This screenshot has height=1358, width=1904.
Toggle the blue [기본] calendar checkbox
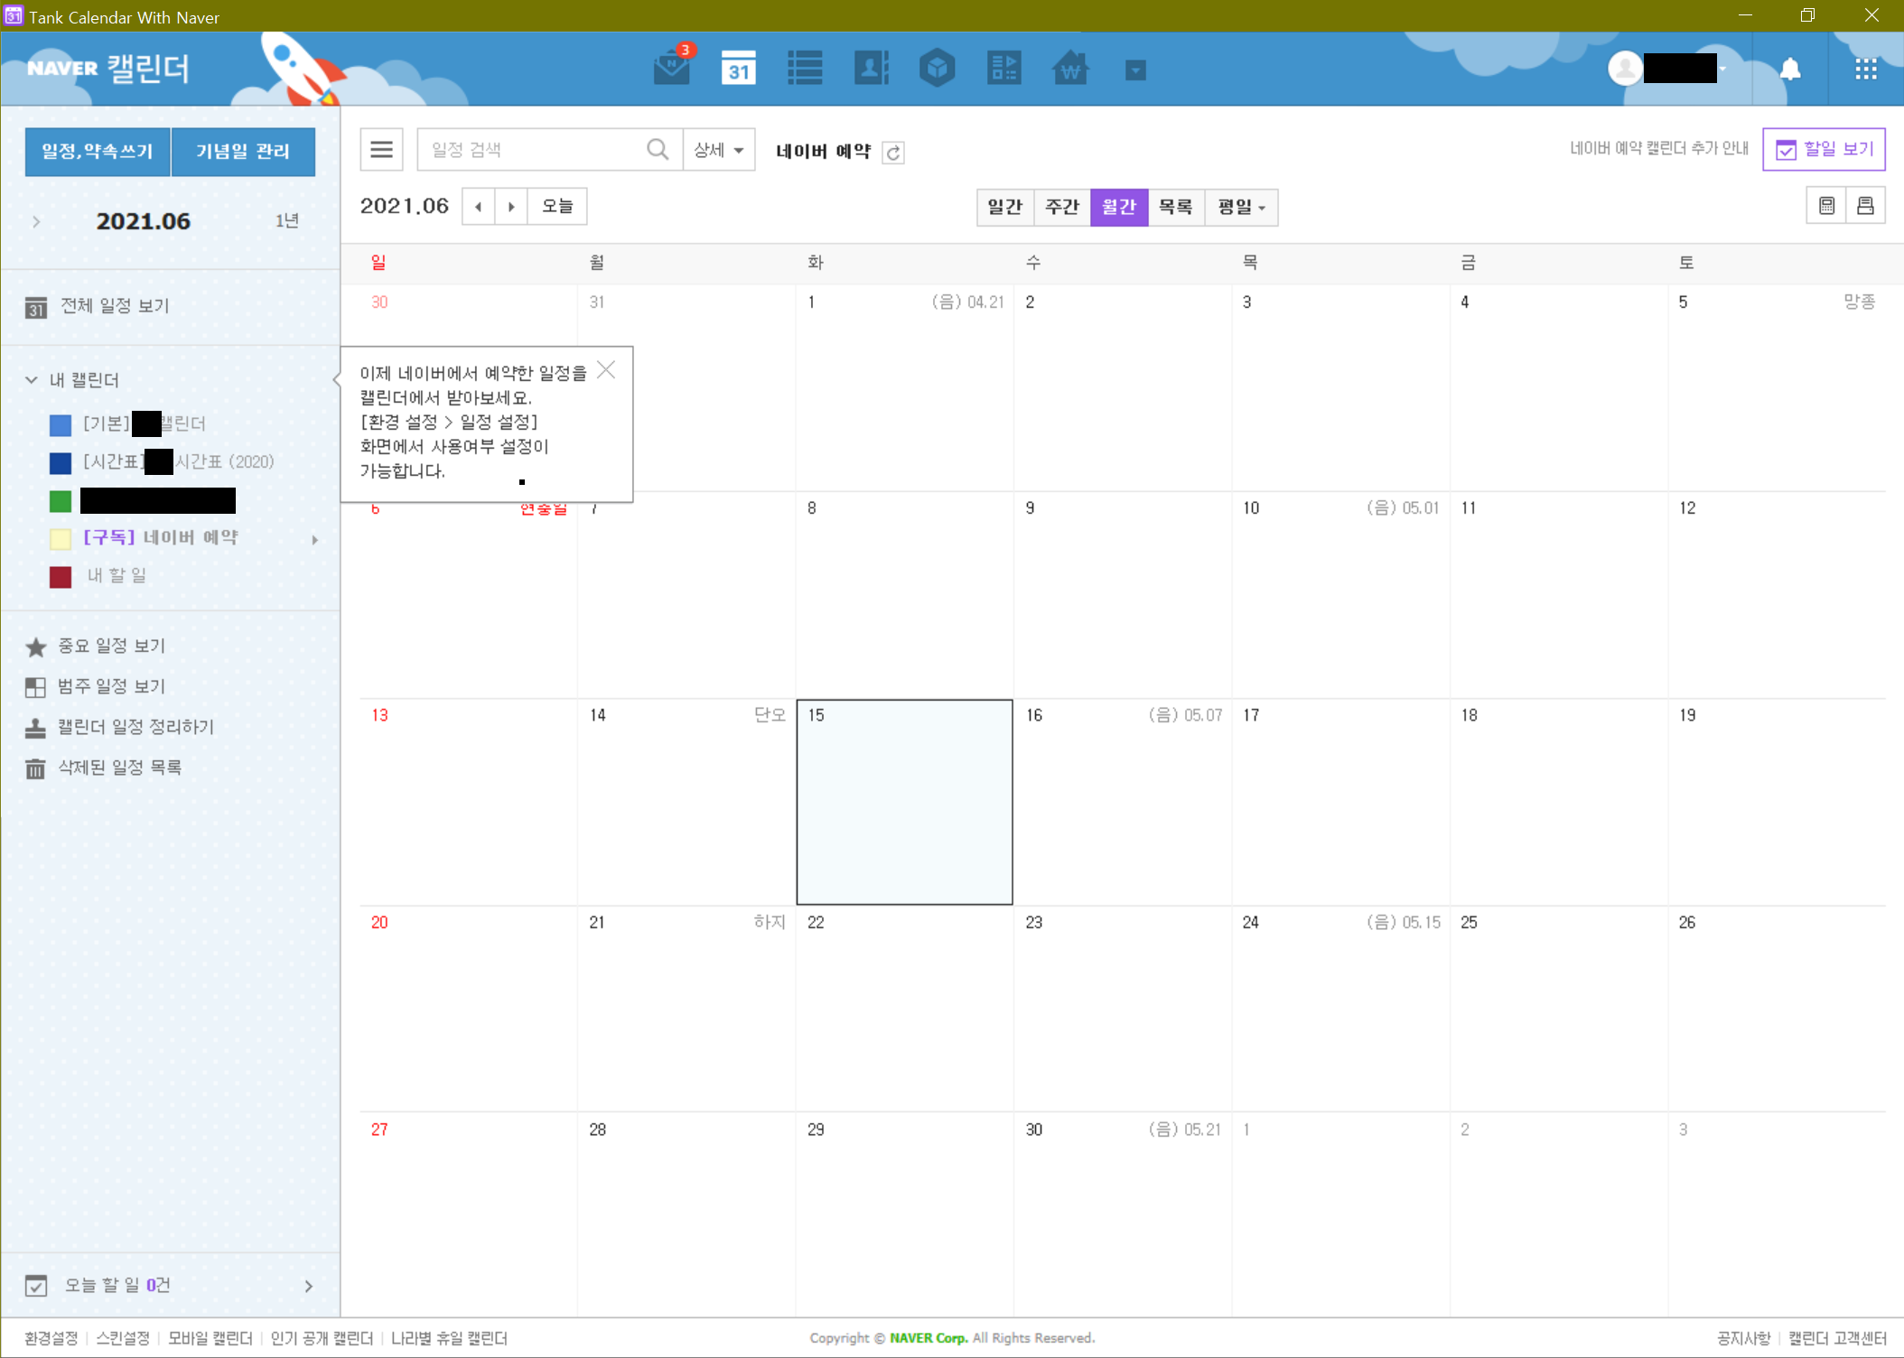point(61,424)
